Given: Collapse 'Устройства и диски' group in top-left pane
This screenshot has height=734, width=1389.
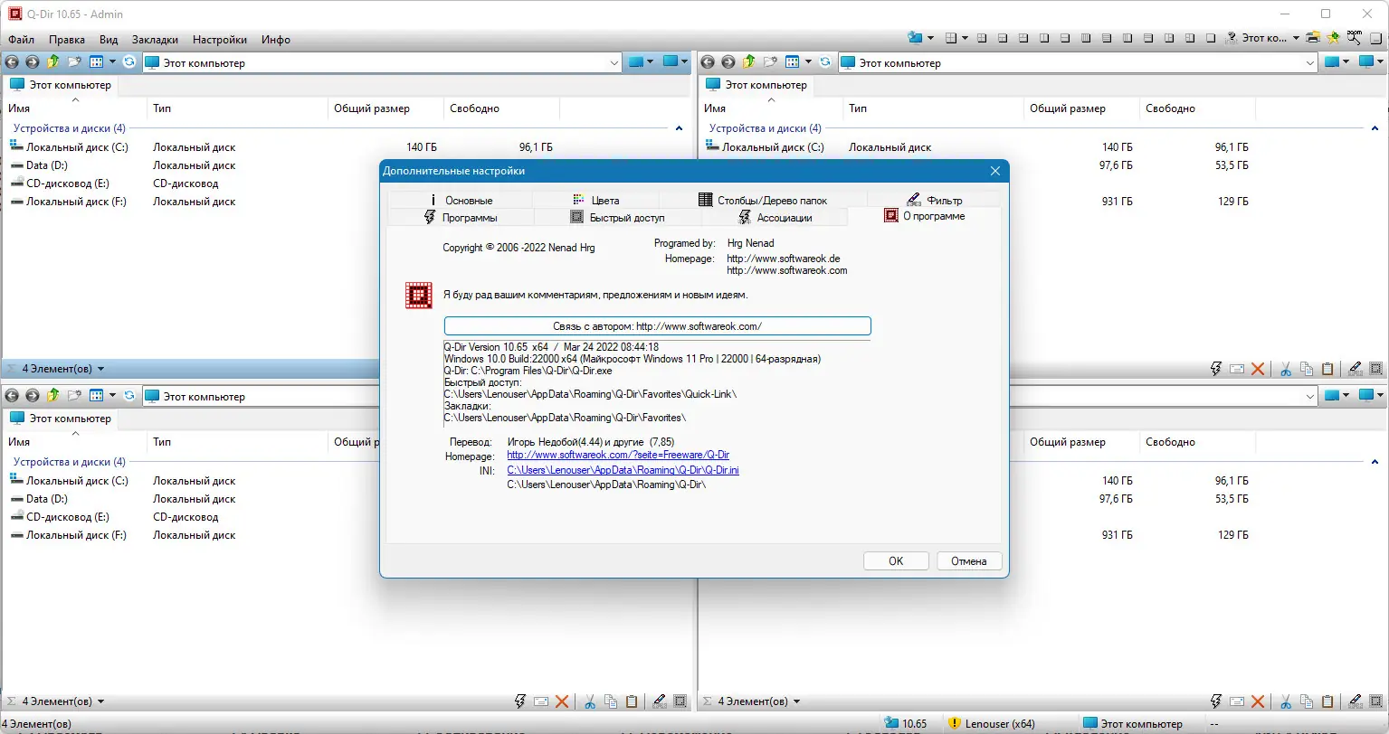Looking at the screenshot, I should point(679,128).
